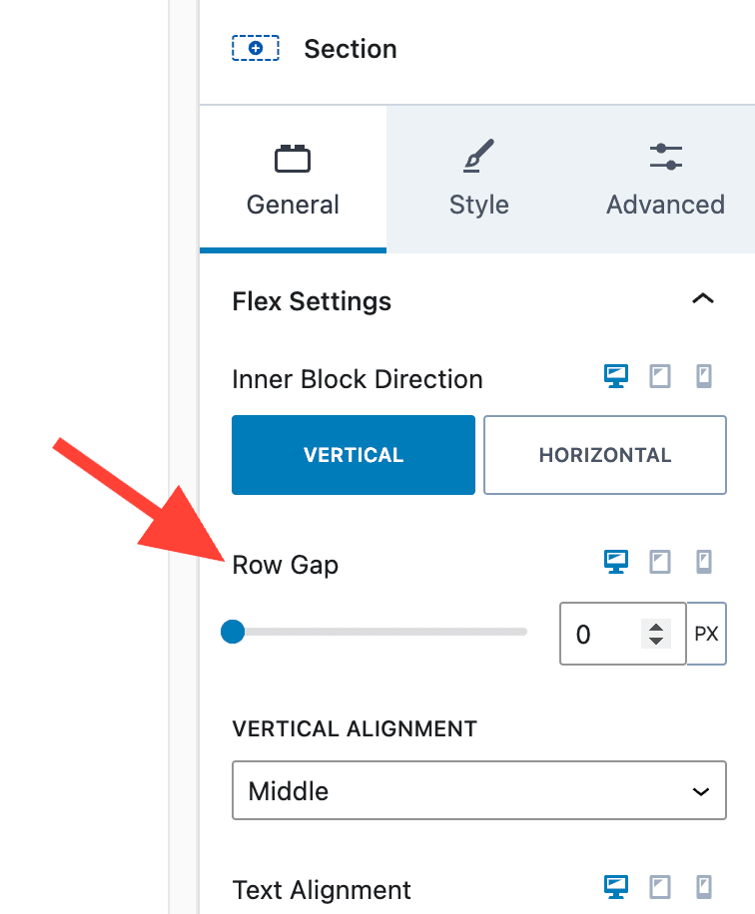This screenshot has width=755, height=914.
Task: Open the Advanced tab
Action: (x=665, y=180)
